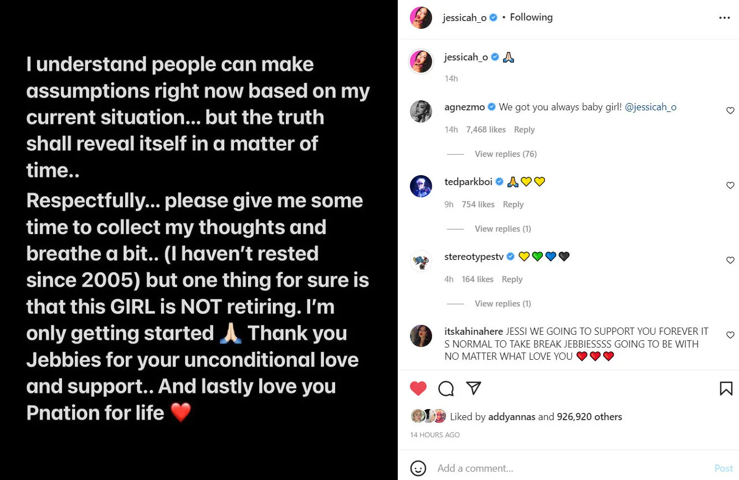The image size is (739, 480).
Task: Share the post via paper plane icon
Action: 473,389
